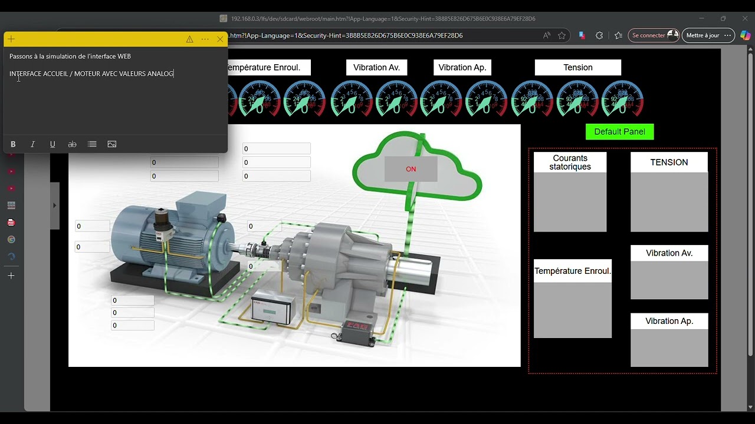
Task: Click the Tension header label
Action: coord(578,67)
